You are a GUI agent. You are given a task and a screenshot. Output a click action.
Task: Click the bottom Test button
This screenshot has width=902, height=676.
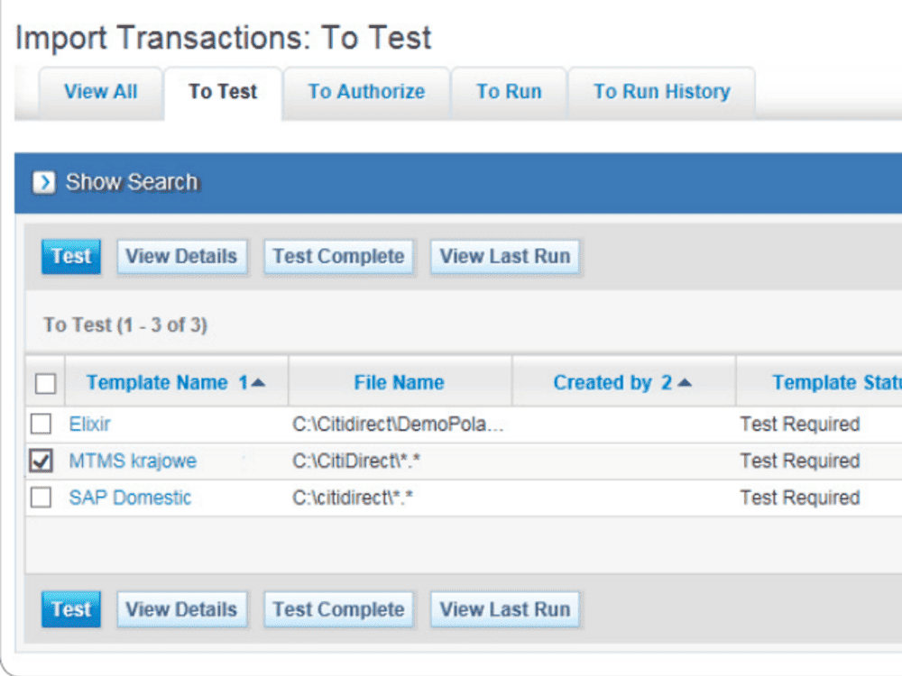pyautogui.click(x=70, y=608)
